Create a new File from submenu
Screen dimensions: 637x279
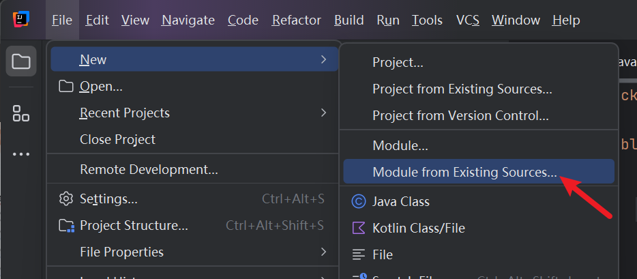coord(382,254)
